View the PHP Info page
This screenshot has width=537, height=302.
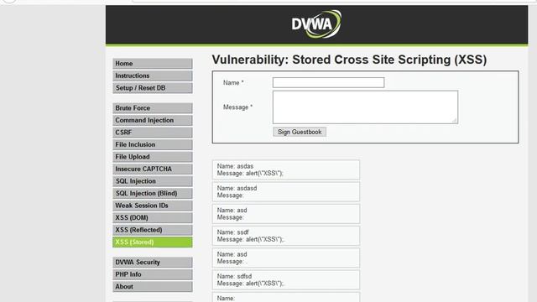(x=153, y=274)
